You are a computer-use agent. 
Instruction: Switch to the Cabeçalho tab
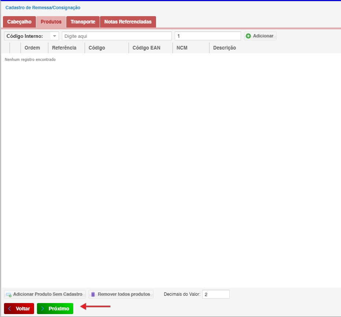tap(19, 22)
